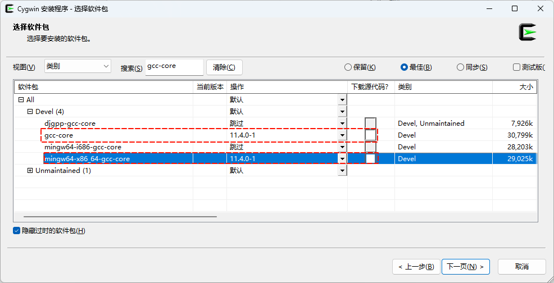Open the version dropdown for mingw64-x86_64-gcc-core
This screenshot has width=554, height=283.
(342, 159)
